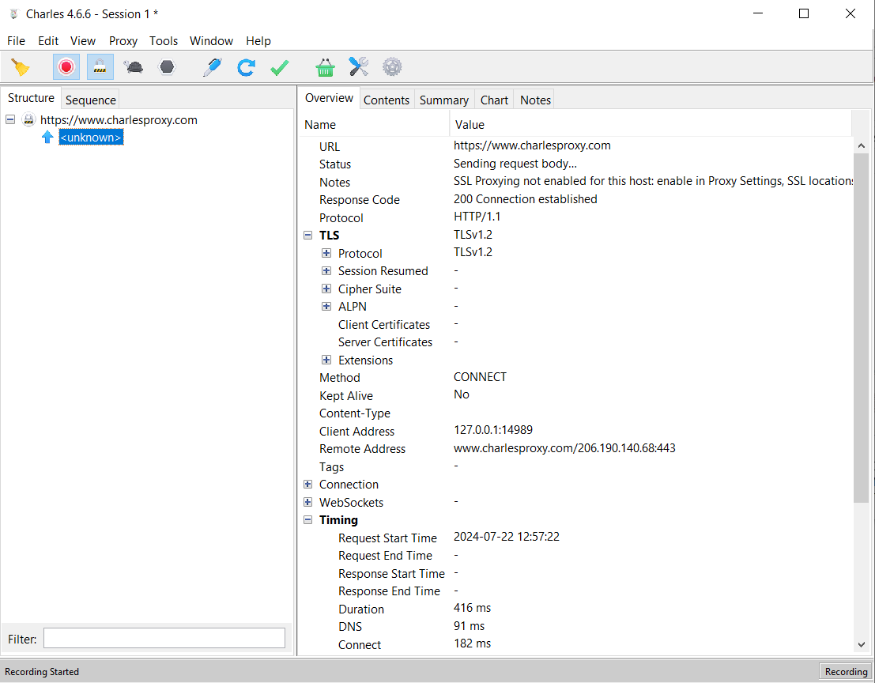
Task: Select the <unknown> request in the tree
Action: pyautogui.click(x=90, y=136)
